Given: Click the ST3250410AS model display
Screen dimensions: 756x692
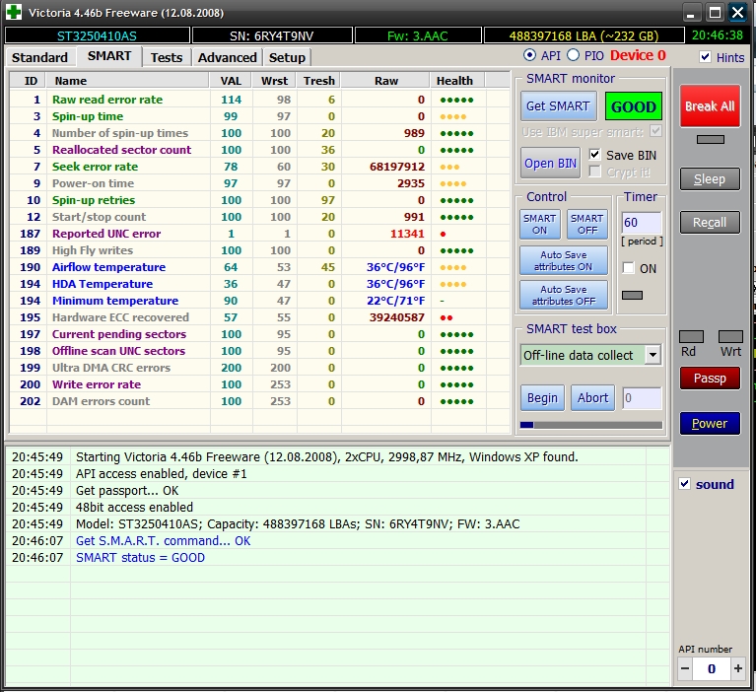Looking at the screenshot, I should point(97,35).
